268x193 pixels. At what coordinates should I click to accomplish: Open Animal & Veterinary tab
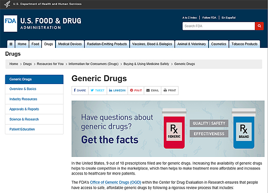click(191, 44)
